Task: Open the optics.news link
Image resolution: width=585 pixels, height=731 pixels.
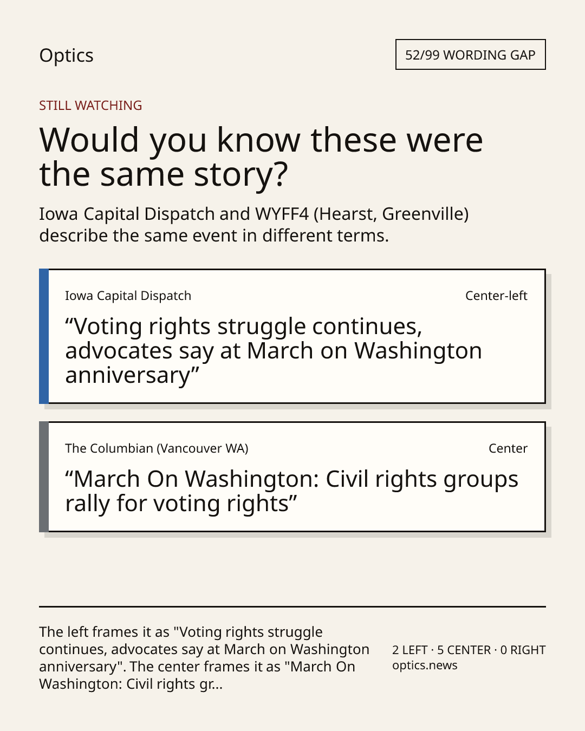Action: point(425,665)
